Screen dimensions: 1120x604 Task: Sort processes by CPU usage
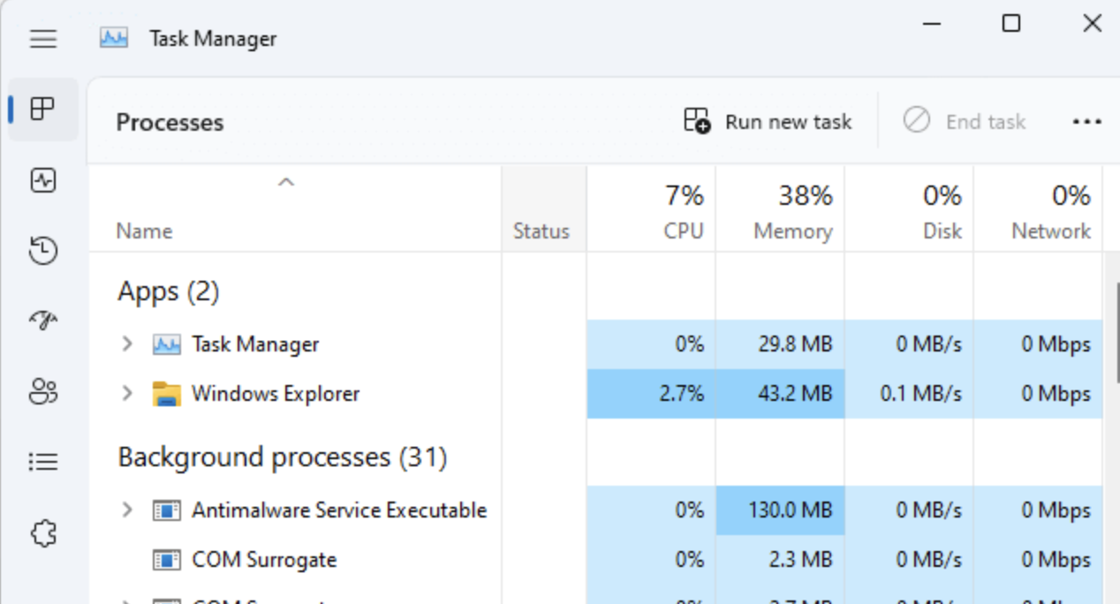(x=683, y=209)
